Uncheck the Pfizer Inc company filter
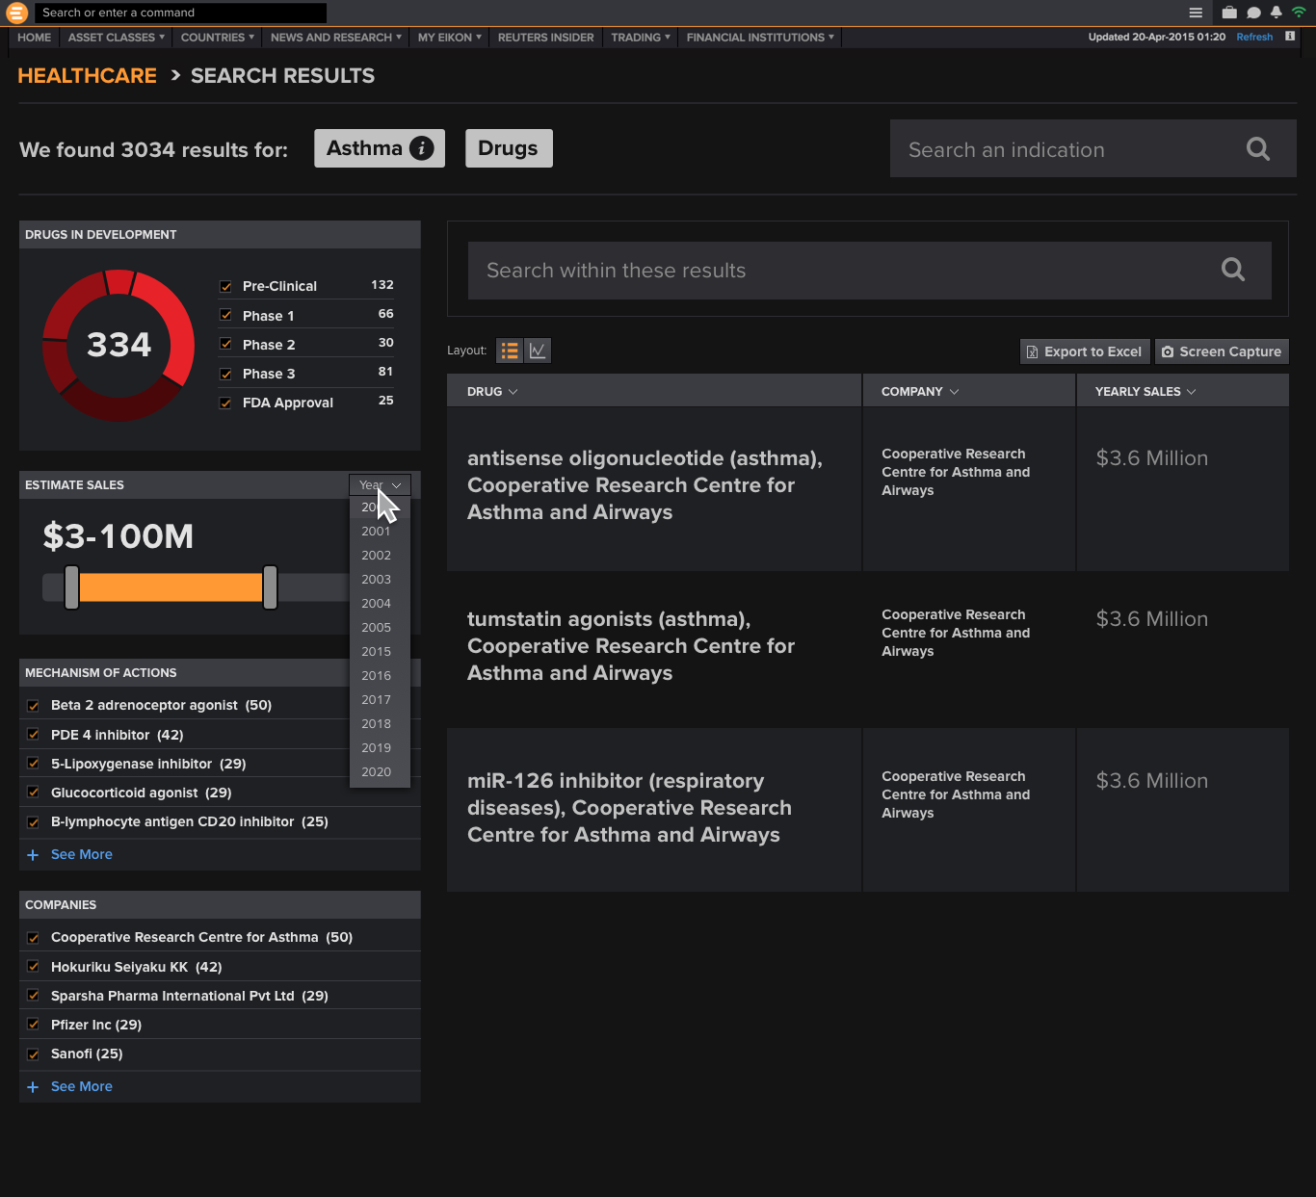Screen dimensions: 1316x1197 33,1024
